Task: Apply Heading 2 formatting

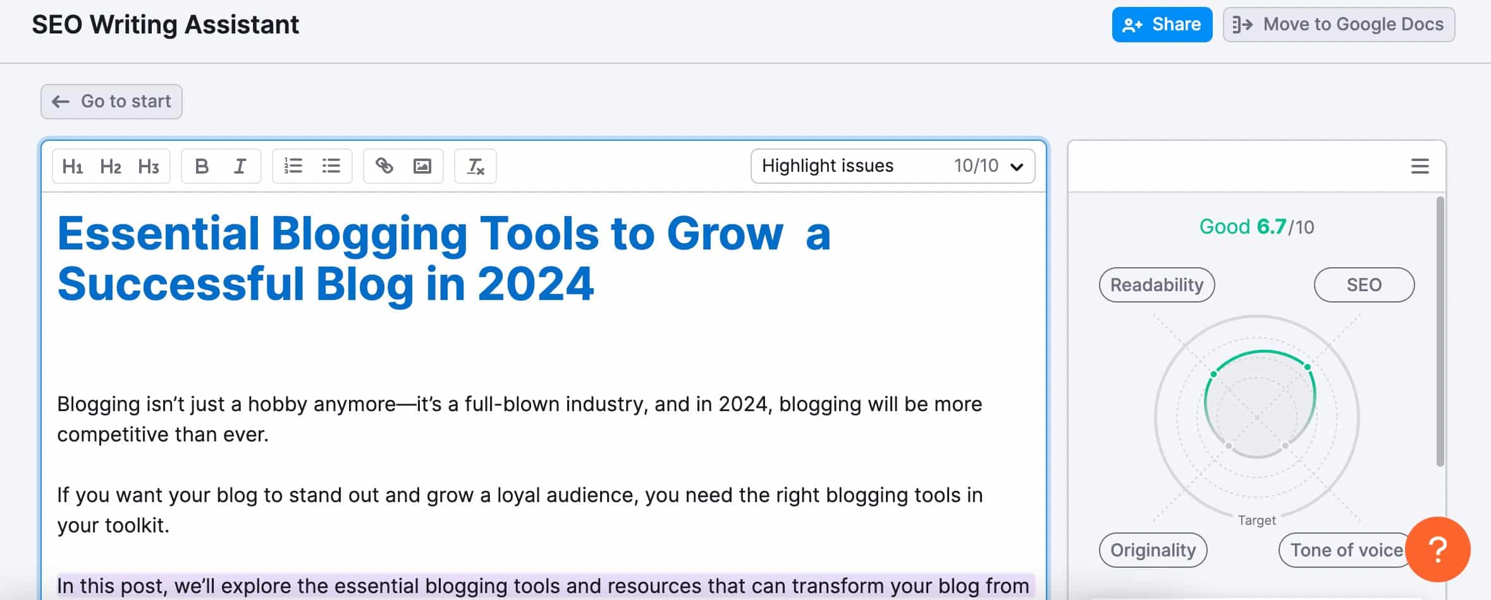Action: (111, 166)
